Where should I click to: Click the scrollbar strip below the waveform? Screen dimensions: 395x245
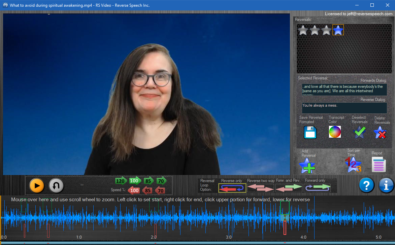(197, 243)
